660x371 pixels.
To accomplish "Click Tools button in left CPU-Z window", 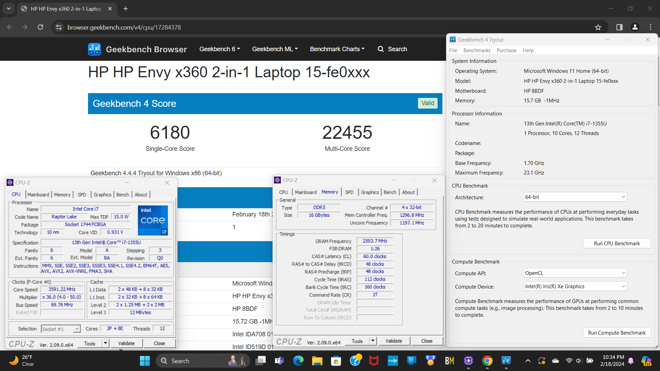I will (x=89, y=344).
